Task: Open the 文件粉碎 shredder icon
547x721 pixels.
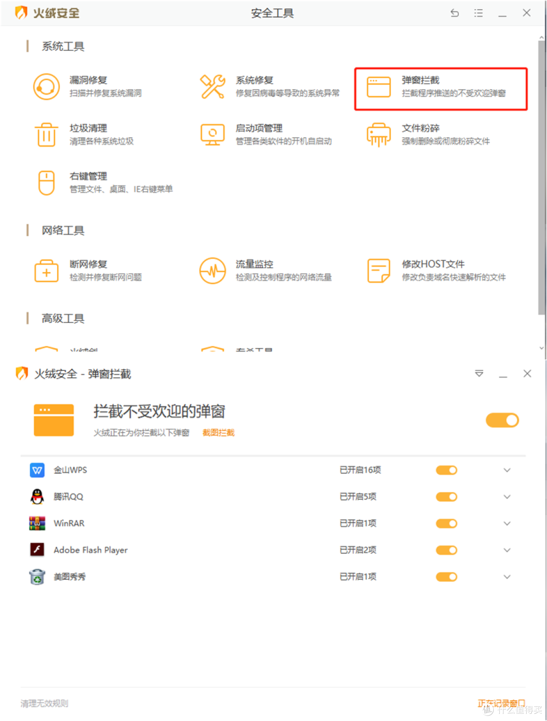Action: pos(379,134)
